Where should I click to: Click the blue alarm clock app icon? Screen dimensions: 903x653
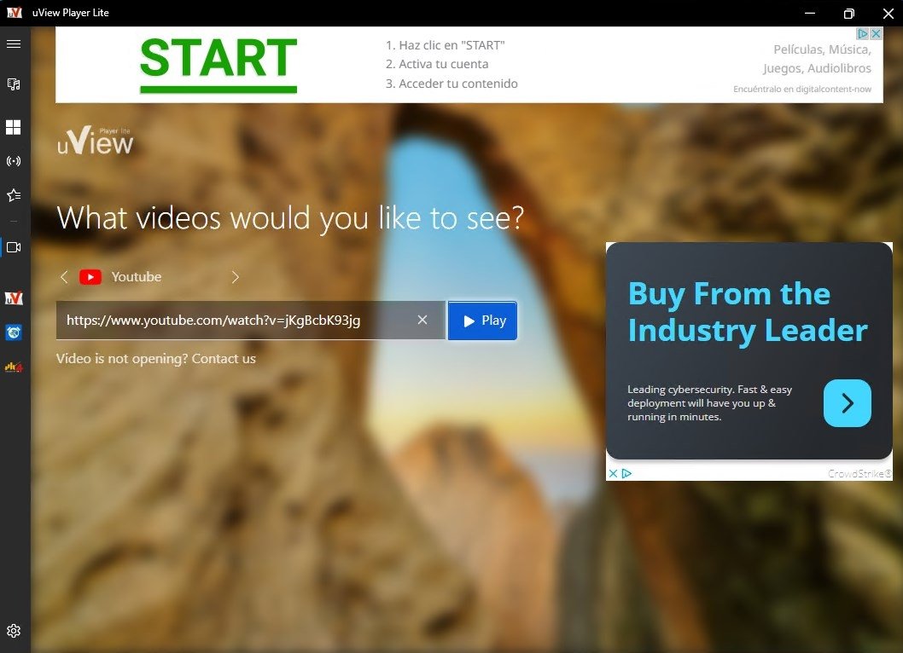tap(14, 332)
